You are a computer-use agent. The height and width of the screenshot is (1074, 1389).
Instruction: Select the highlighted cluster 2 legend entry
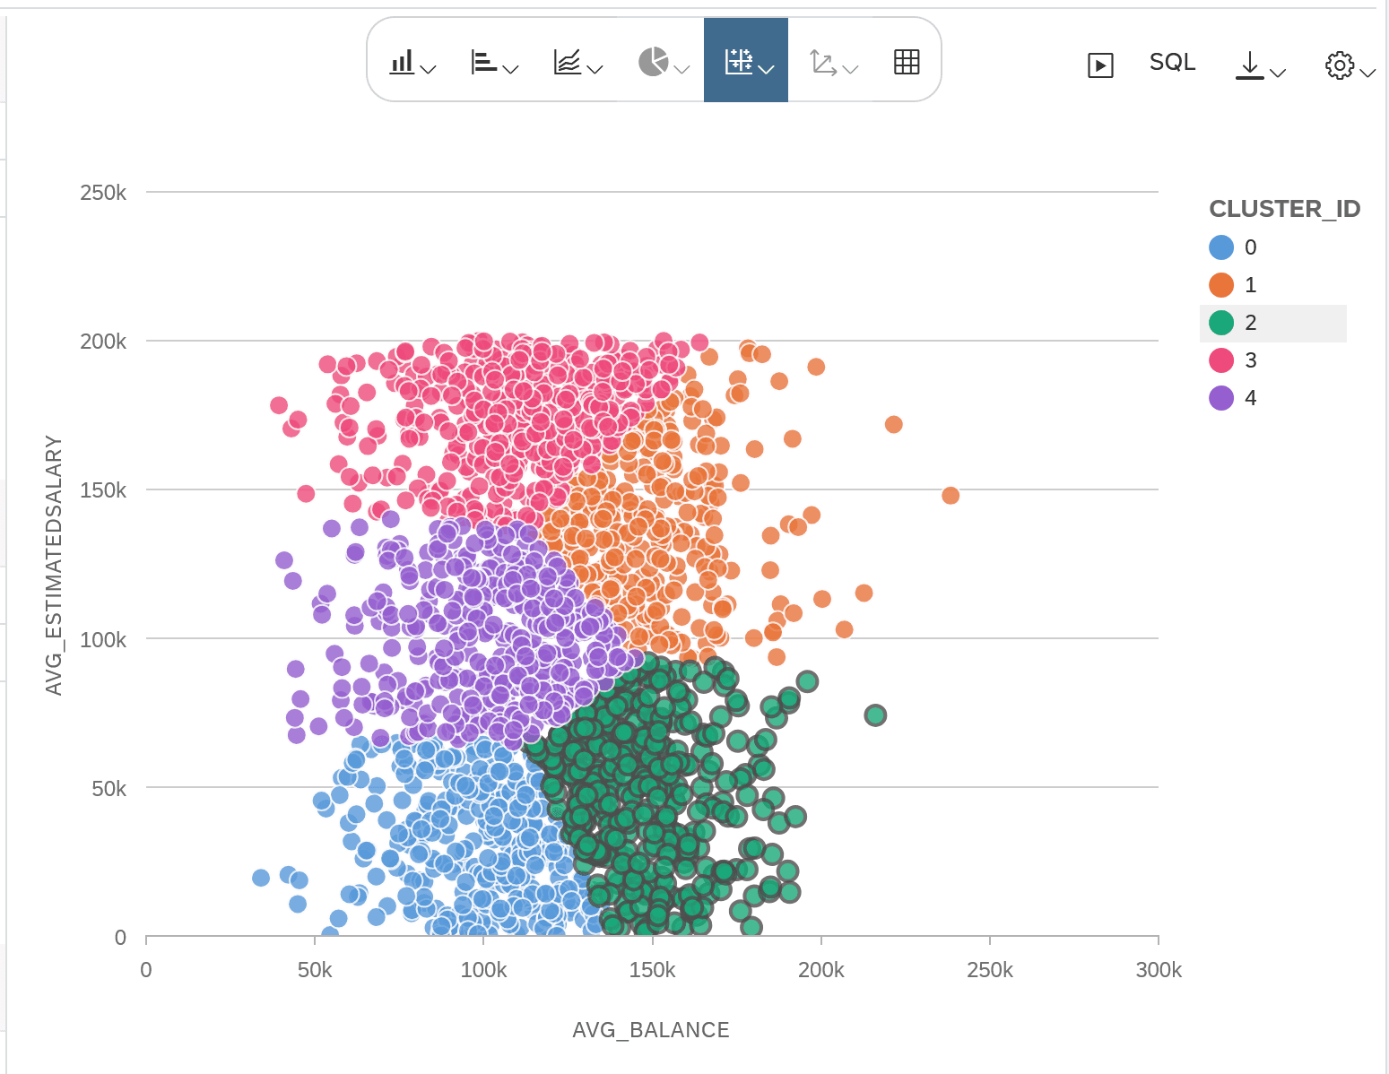(x=1236, y=323)
